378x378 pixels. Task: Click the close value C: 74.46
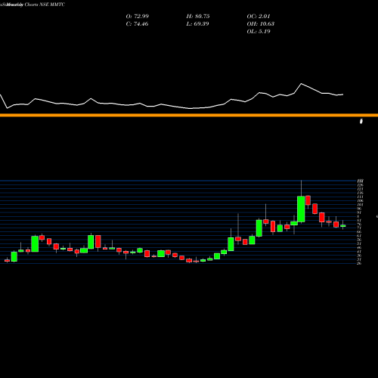[137, 24]
